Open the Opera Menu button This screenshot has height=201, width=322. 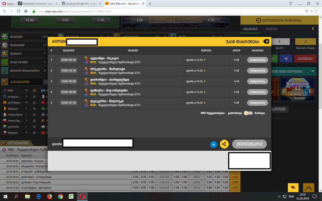[x=8, y=3]
